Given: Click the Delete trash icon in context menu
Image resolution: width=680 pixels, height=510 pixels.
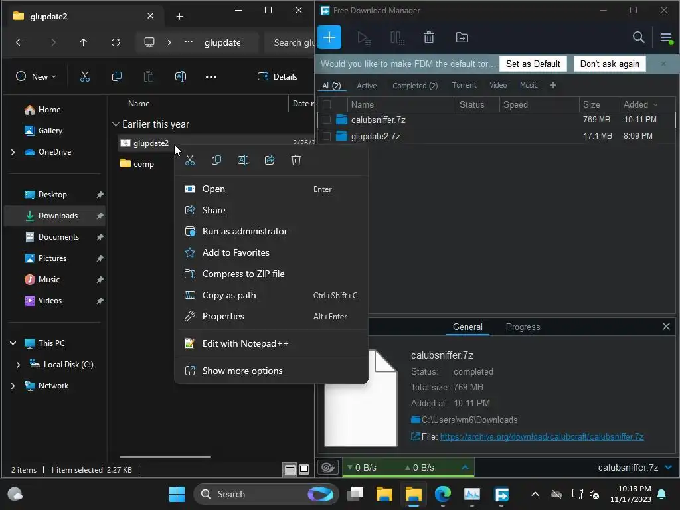Looking at the screenshot, I should 296,161.
